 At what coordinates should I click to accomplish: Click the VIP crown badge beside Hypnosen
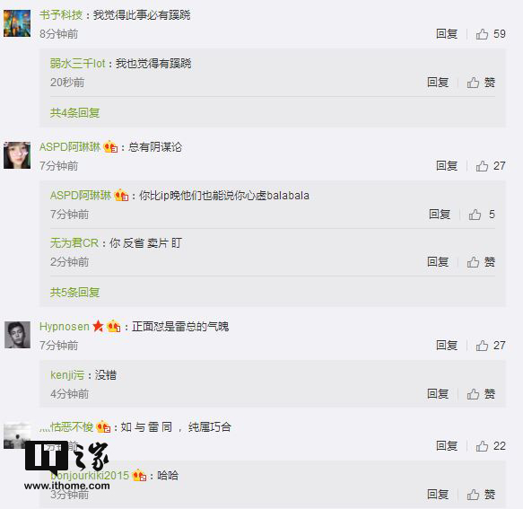[114, 326]
